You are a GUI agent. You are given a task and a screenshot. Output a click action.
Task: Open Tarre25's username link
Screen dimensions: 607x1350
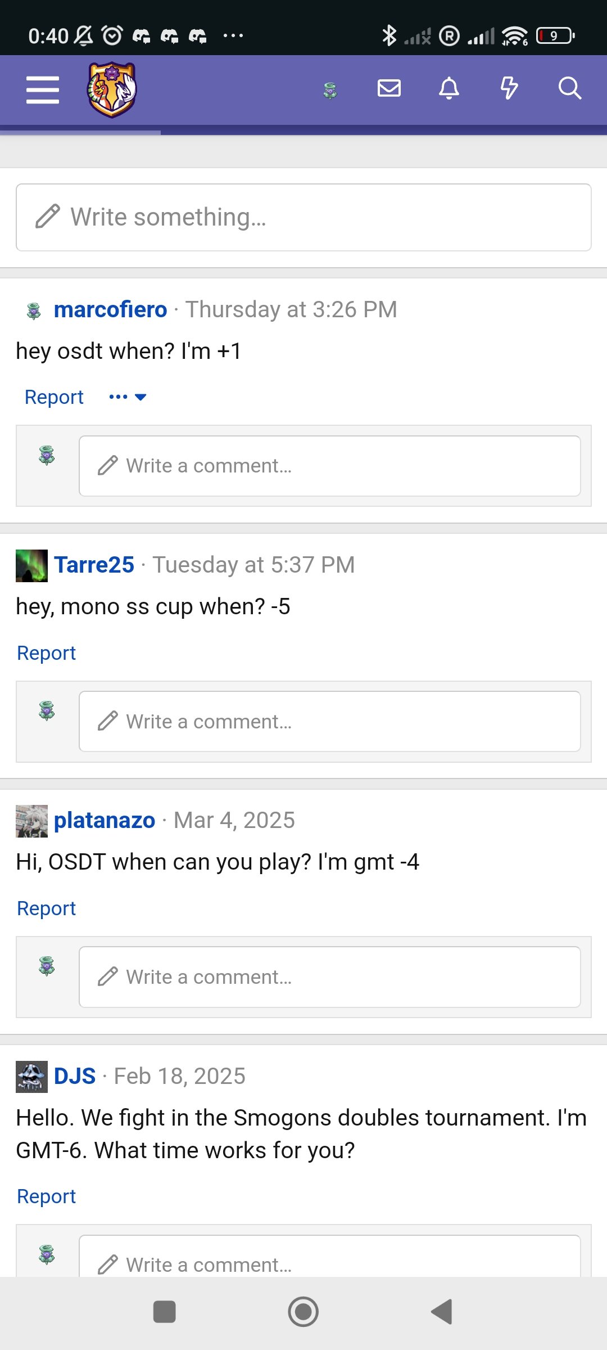tap(94, 565)
